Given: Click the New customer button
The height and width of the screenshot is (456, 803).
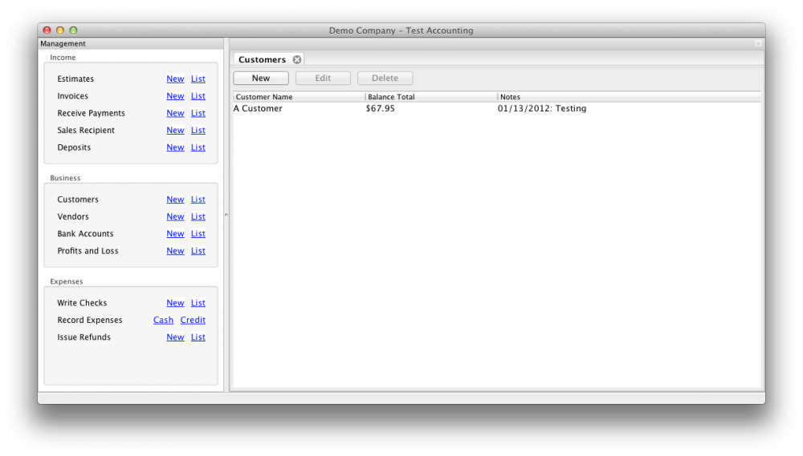Looking at the screenshot, I should point(261,79).
